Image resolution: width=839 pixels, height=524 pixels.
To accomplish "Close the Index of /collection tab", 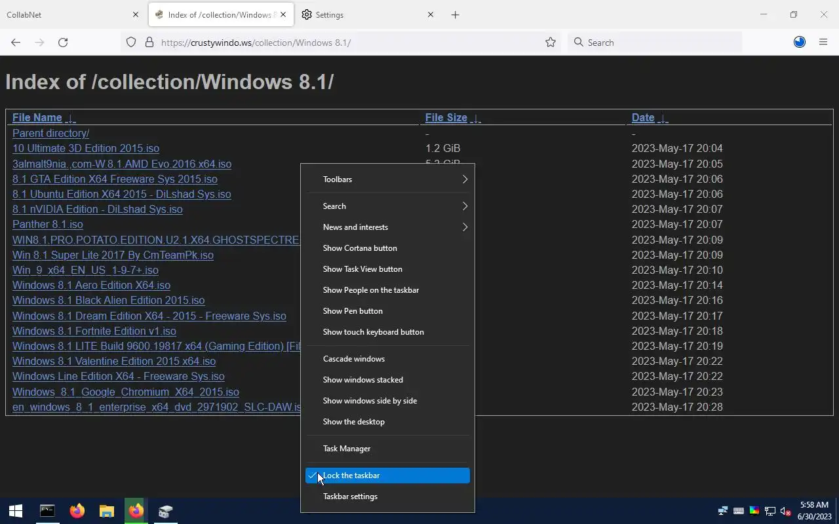I will point(284,14).
